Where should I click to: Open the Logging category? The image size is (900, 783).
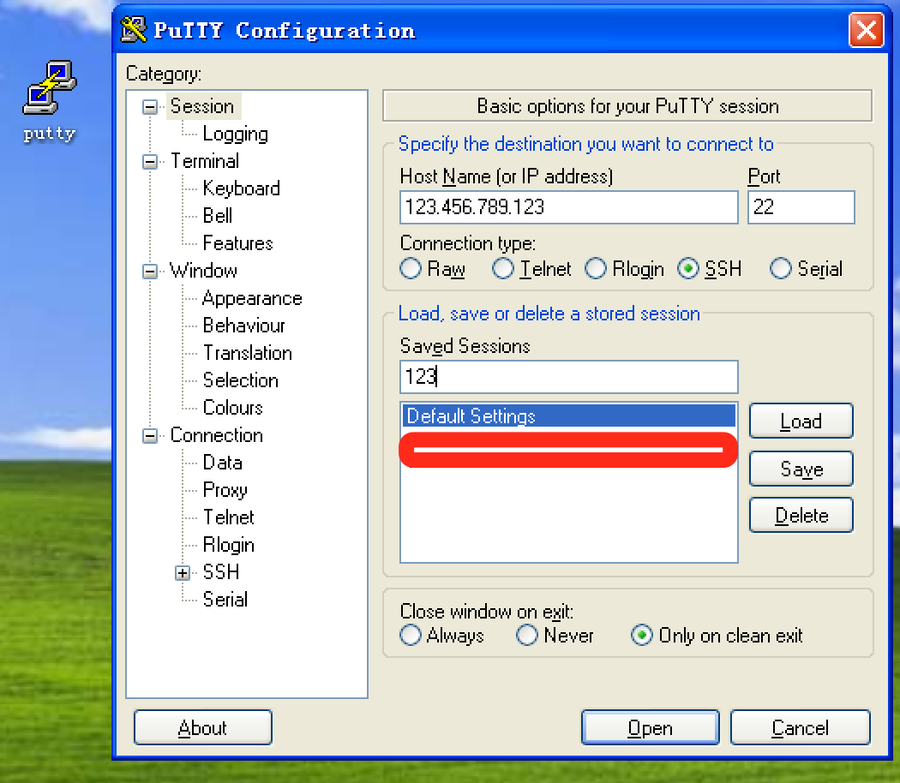click(236, 134)
